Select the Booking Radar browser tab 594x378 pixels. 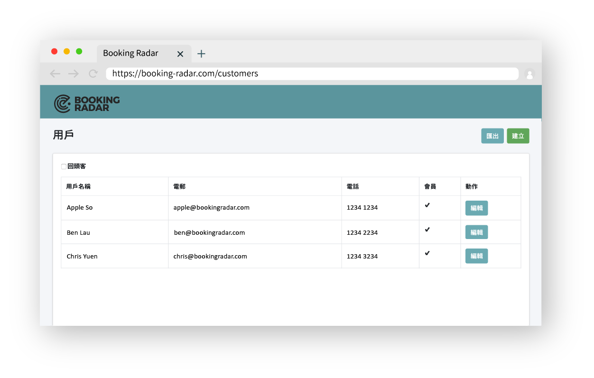pos(144,54)
